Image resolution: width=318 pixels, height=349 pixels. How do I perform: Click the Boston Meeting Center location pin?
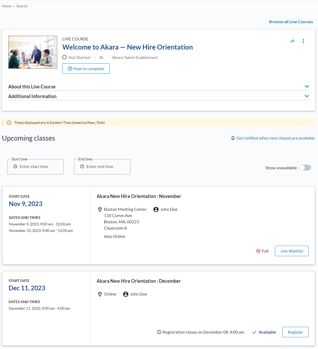pos(100,209)
